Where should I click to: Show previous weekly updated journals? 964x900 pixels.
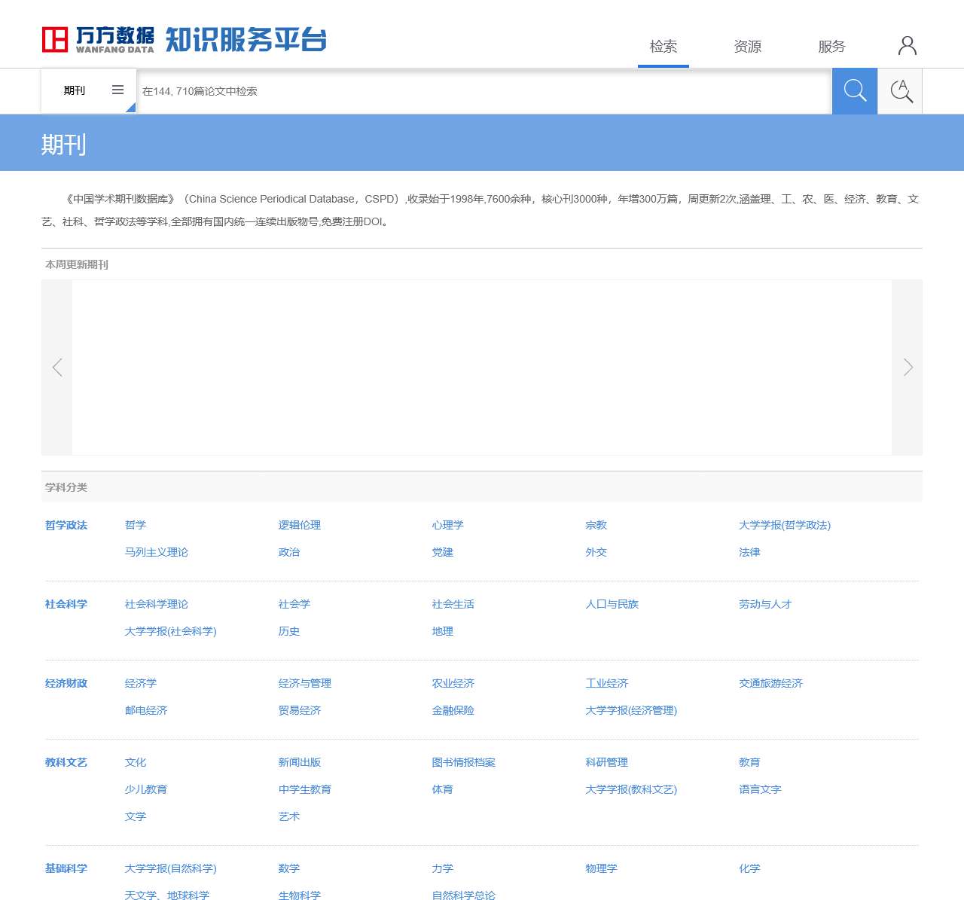click(57, 368)
